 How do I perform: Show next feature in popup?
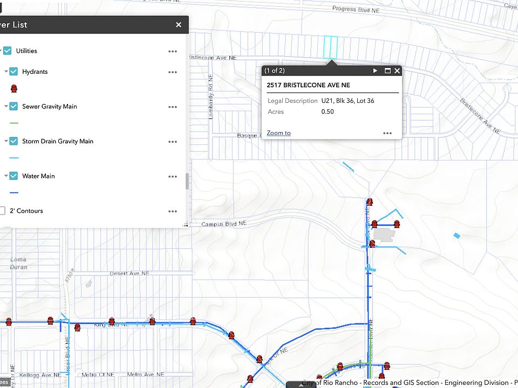point(376,71)
